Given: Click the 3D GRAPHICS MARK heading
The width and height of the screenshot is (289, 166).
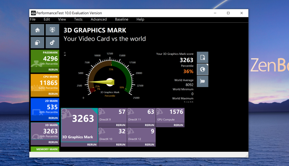Looking at the screenshot, I should (95, 30).
